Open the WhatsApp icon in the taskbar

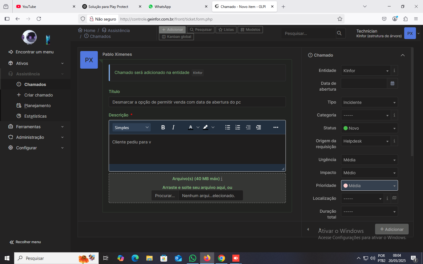click(193, 258)
